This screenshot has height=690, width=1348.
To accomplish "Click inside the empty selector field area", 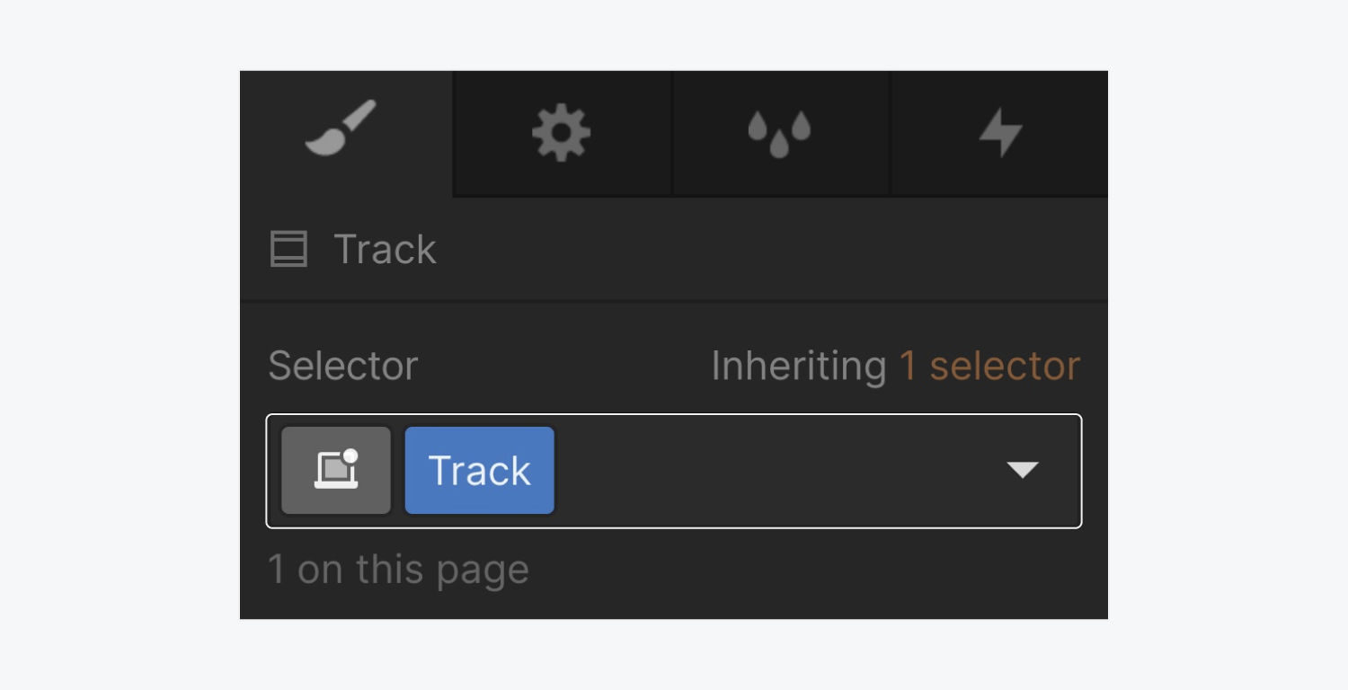I will [773, 471].
